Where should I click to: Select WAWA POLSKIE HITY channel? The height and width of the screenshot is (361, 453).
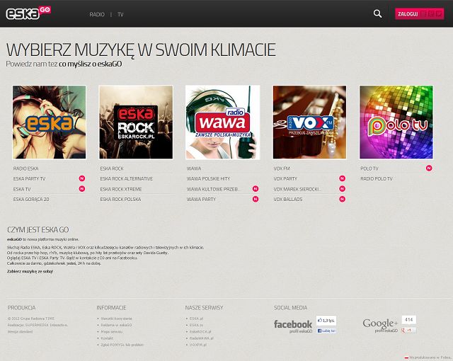coord(208,179)
